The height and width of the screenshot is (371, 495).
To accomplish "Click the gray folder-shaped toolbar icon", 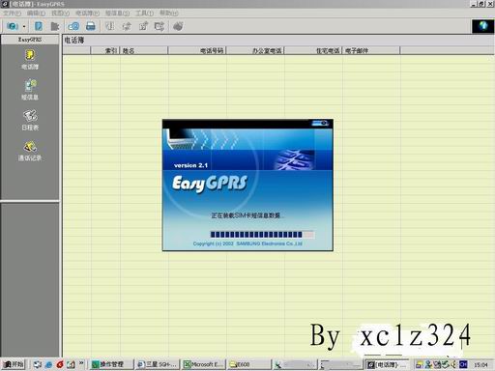I will [55, 26].
